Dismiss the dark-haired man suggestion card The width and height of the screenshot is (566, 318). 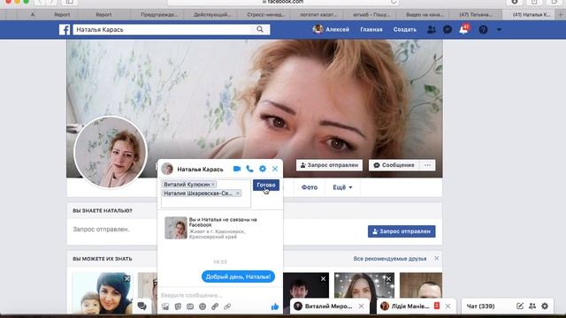[x=323, y=279]
